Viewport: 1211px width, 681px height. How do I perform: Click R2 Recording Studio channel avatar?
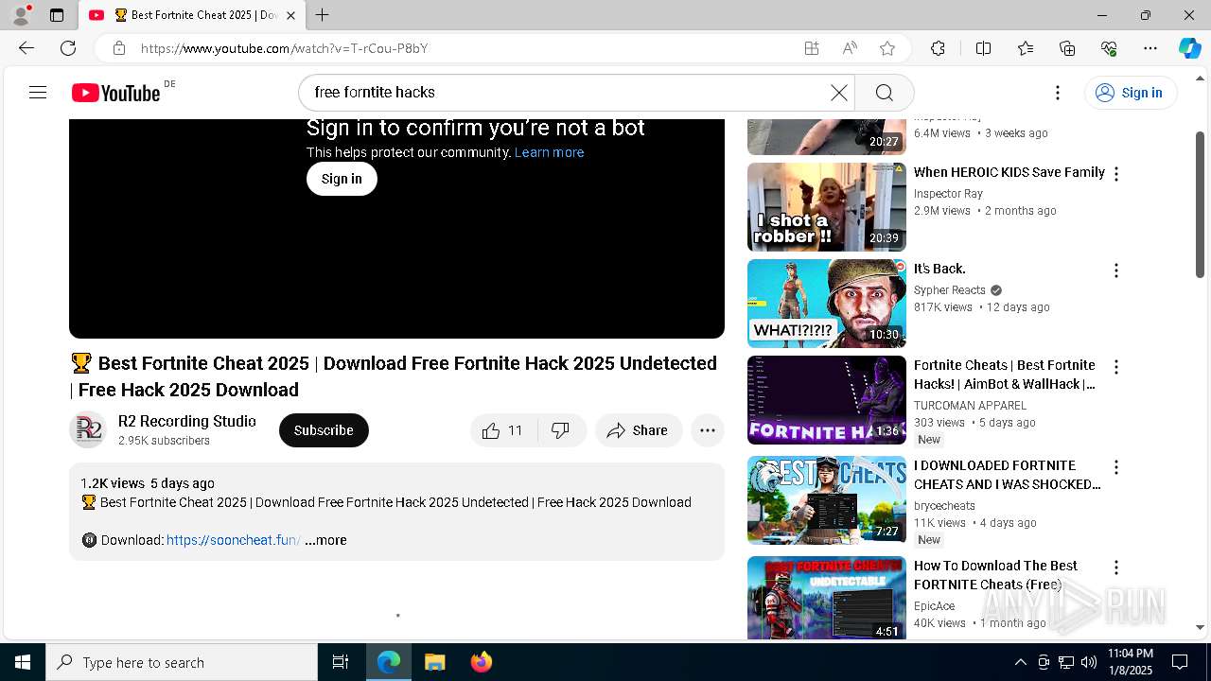[x=88, y=430]
